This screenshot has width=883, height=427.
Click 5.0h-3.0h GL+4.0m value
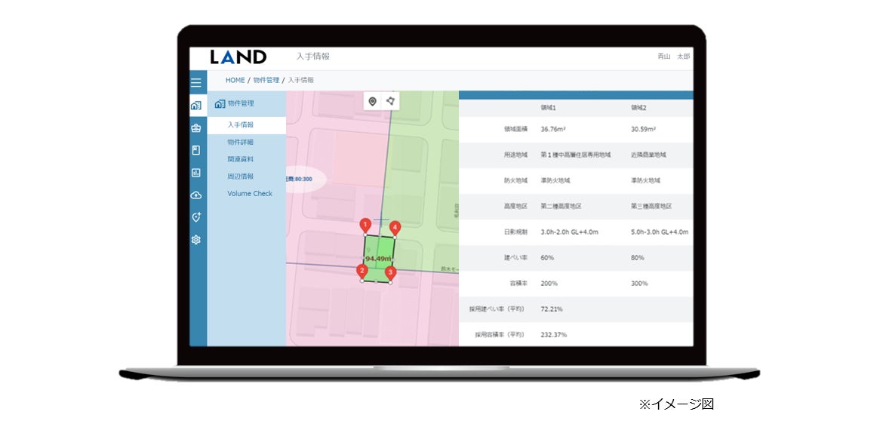(x=660, y=232)
